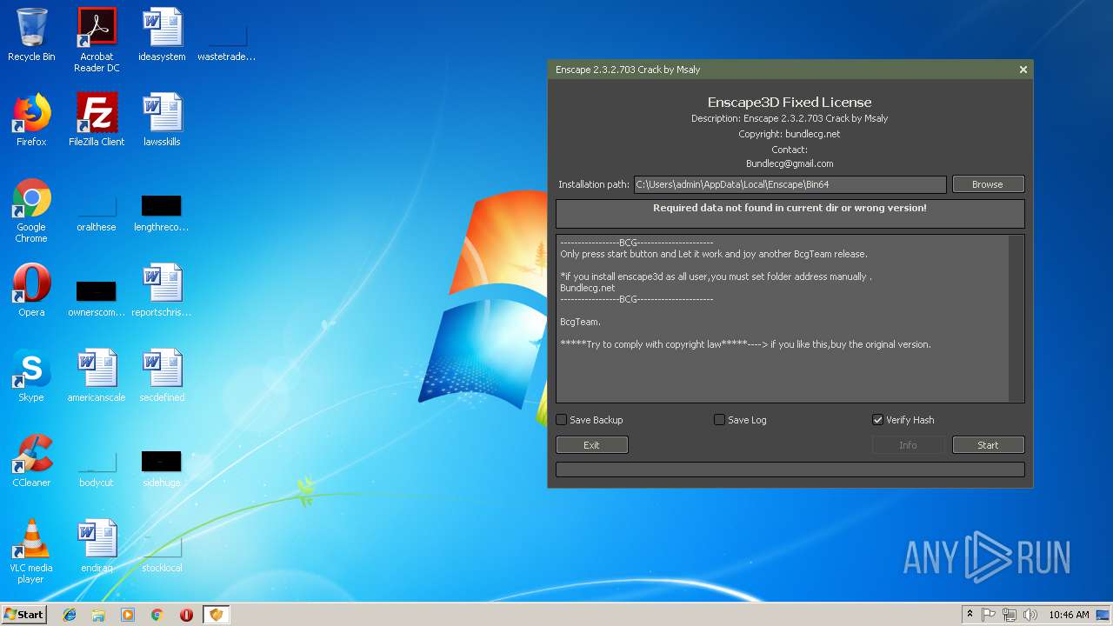Viewport: 1113px width, 626px height.
Task: Open the CCleaner desktop shortcut
Action: [x=31, y=461]
